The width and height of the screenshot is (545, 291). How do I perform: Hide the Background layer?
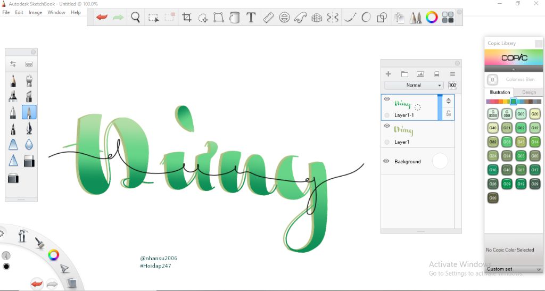pyautogui.click(x=386, y=161)
